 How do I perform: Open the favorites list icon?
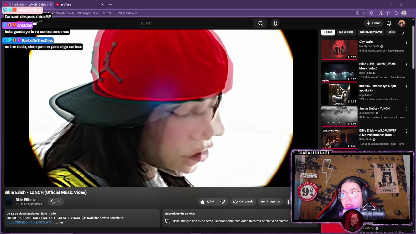(388, 13)
